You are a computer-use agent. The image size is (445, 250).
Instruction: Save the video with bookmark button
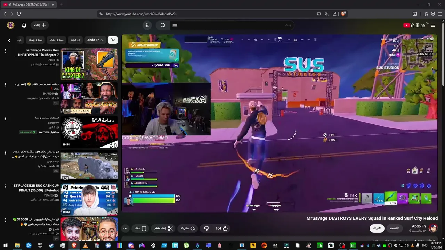[140, 228]
